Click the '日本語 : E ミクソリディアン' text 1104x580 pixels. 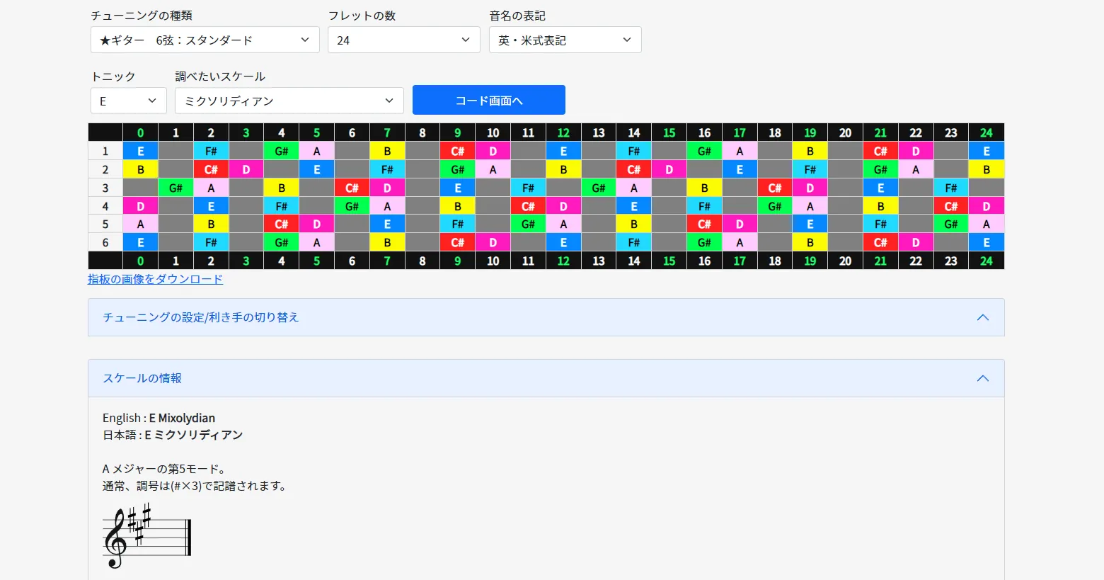coord(173,435)
